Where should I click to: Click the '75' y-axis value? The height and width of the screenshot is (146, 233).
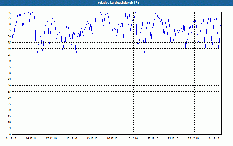(9, 42)
